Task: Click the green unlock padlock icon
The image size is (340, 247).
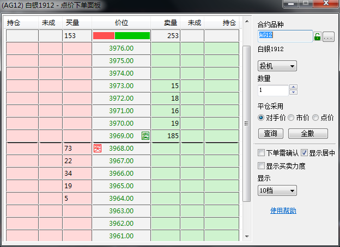Action: pyautogui.click(x=317, y=36)
